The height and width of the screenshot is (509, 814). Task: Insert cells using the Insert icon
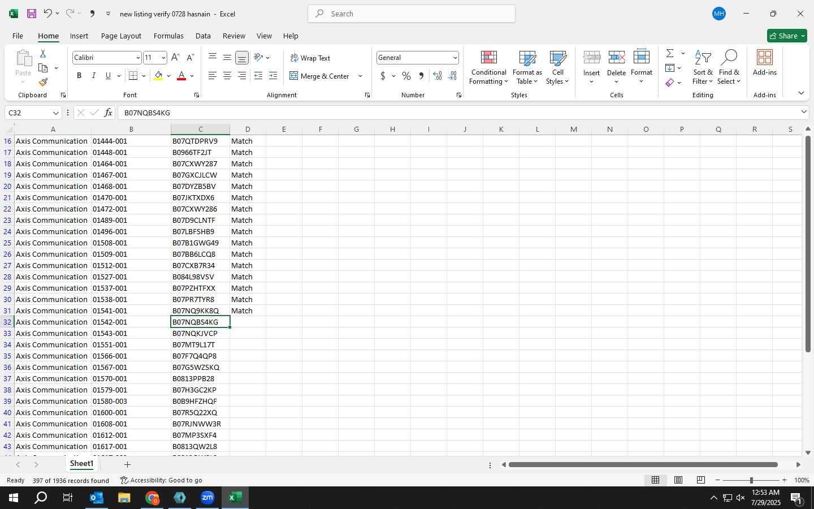[x=591, y=58]
